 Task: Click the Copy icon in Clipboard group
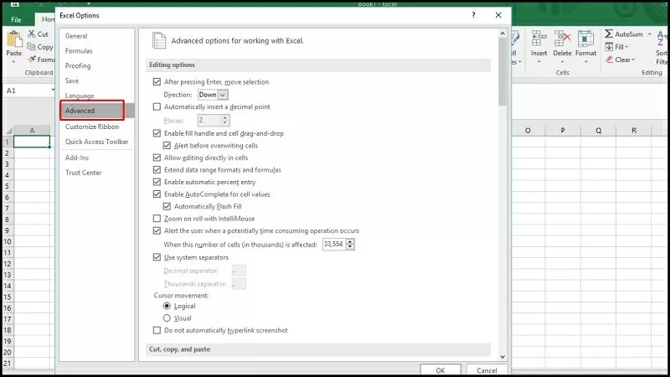[x=32, y=47]
